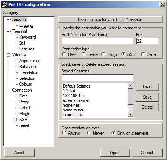Select the Raw connection type
The height and width of the screenshot is (160, 167).
coord(64,54)
